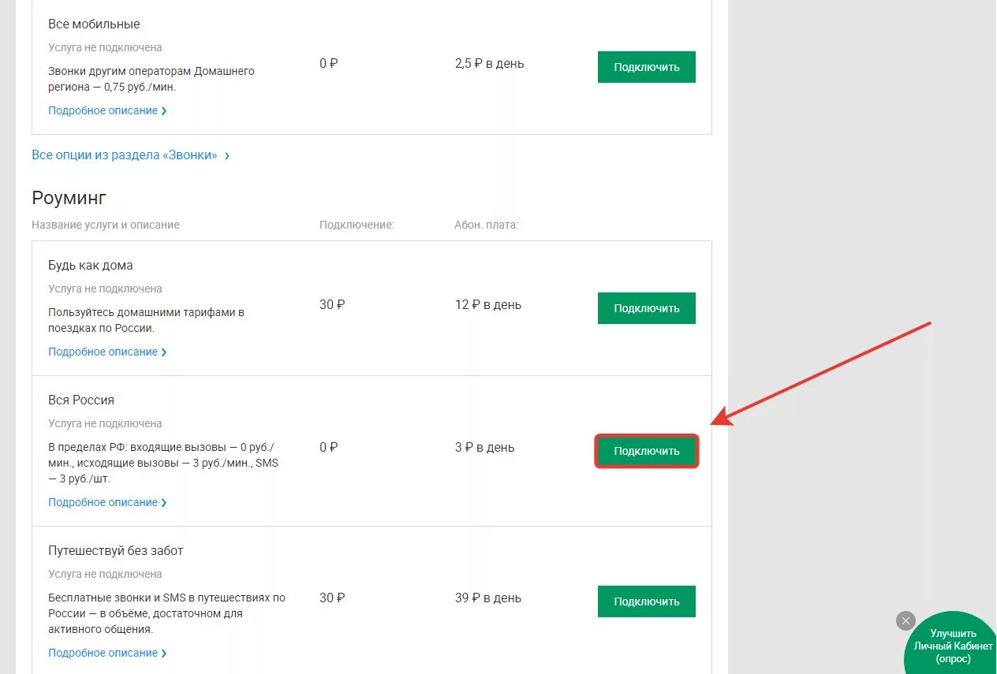Image resolution: width=997 pixels, height=674 pixels.
Task: Open Подробное описание for Вся Россия
Action: point(103,502)
